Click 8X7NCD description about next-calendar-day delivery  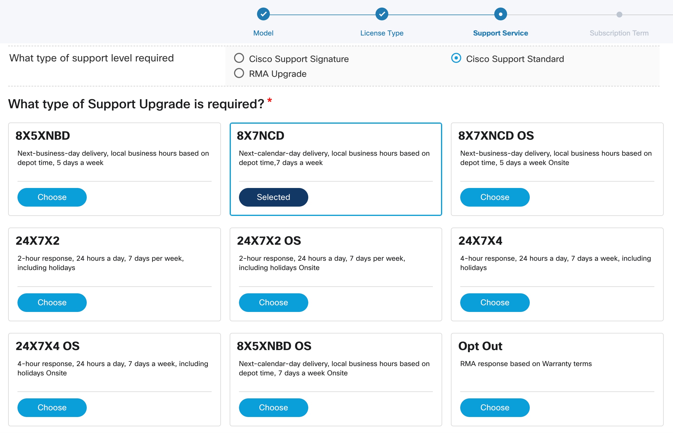(x=334, y=158)
